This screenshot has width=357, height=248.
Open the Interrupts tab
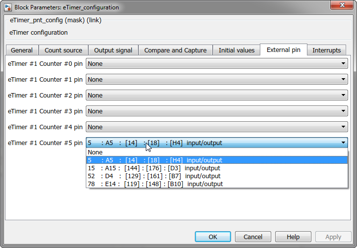click(x=326, y=50)
